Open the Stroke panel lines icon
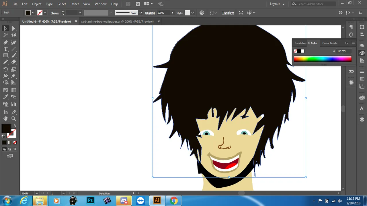Image resolution: width=367 pixels, height=206 pixels. click(x=362, y=71)
